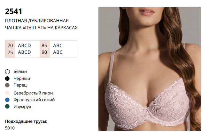Image resolution: width=209 pixels, height=139 pixels.
Task: Open the product photo
Action: pyautogui.click(x=150, y=69)
